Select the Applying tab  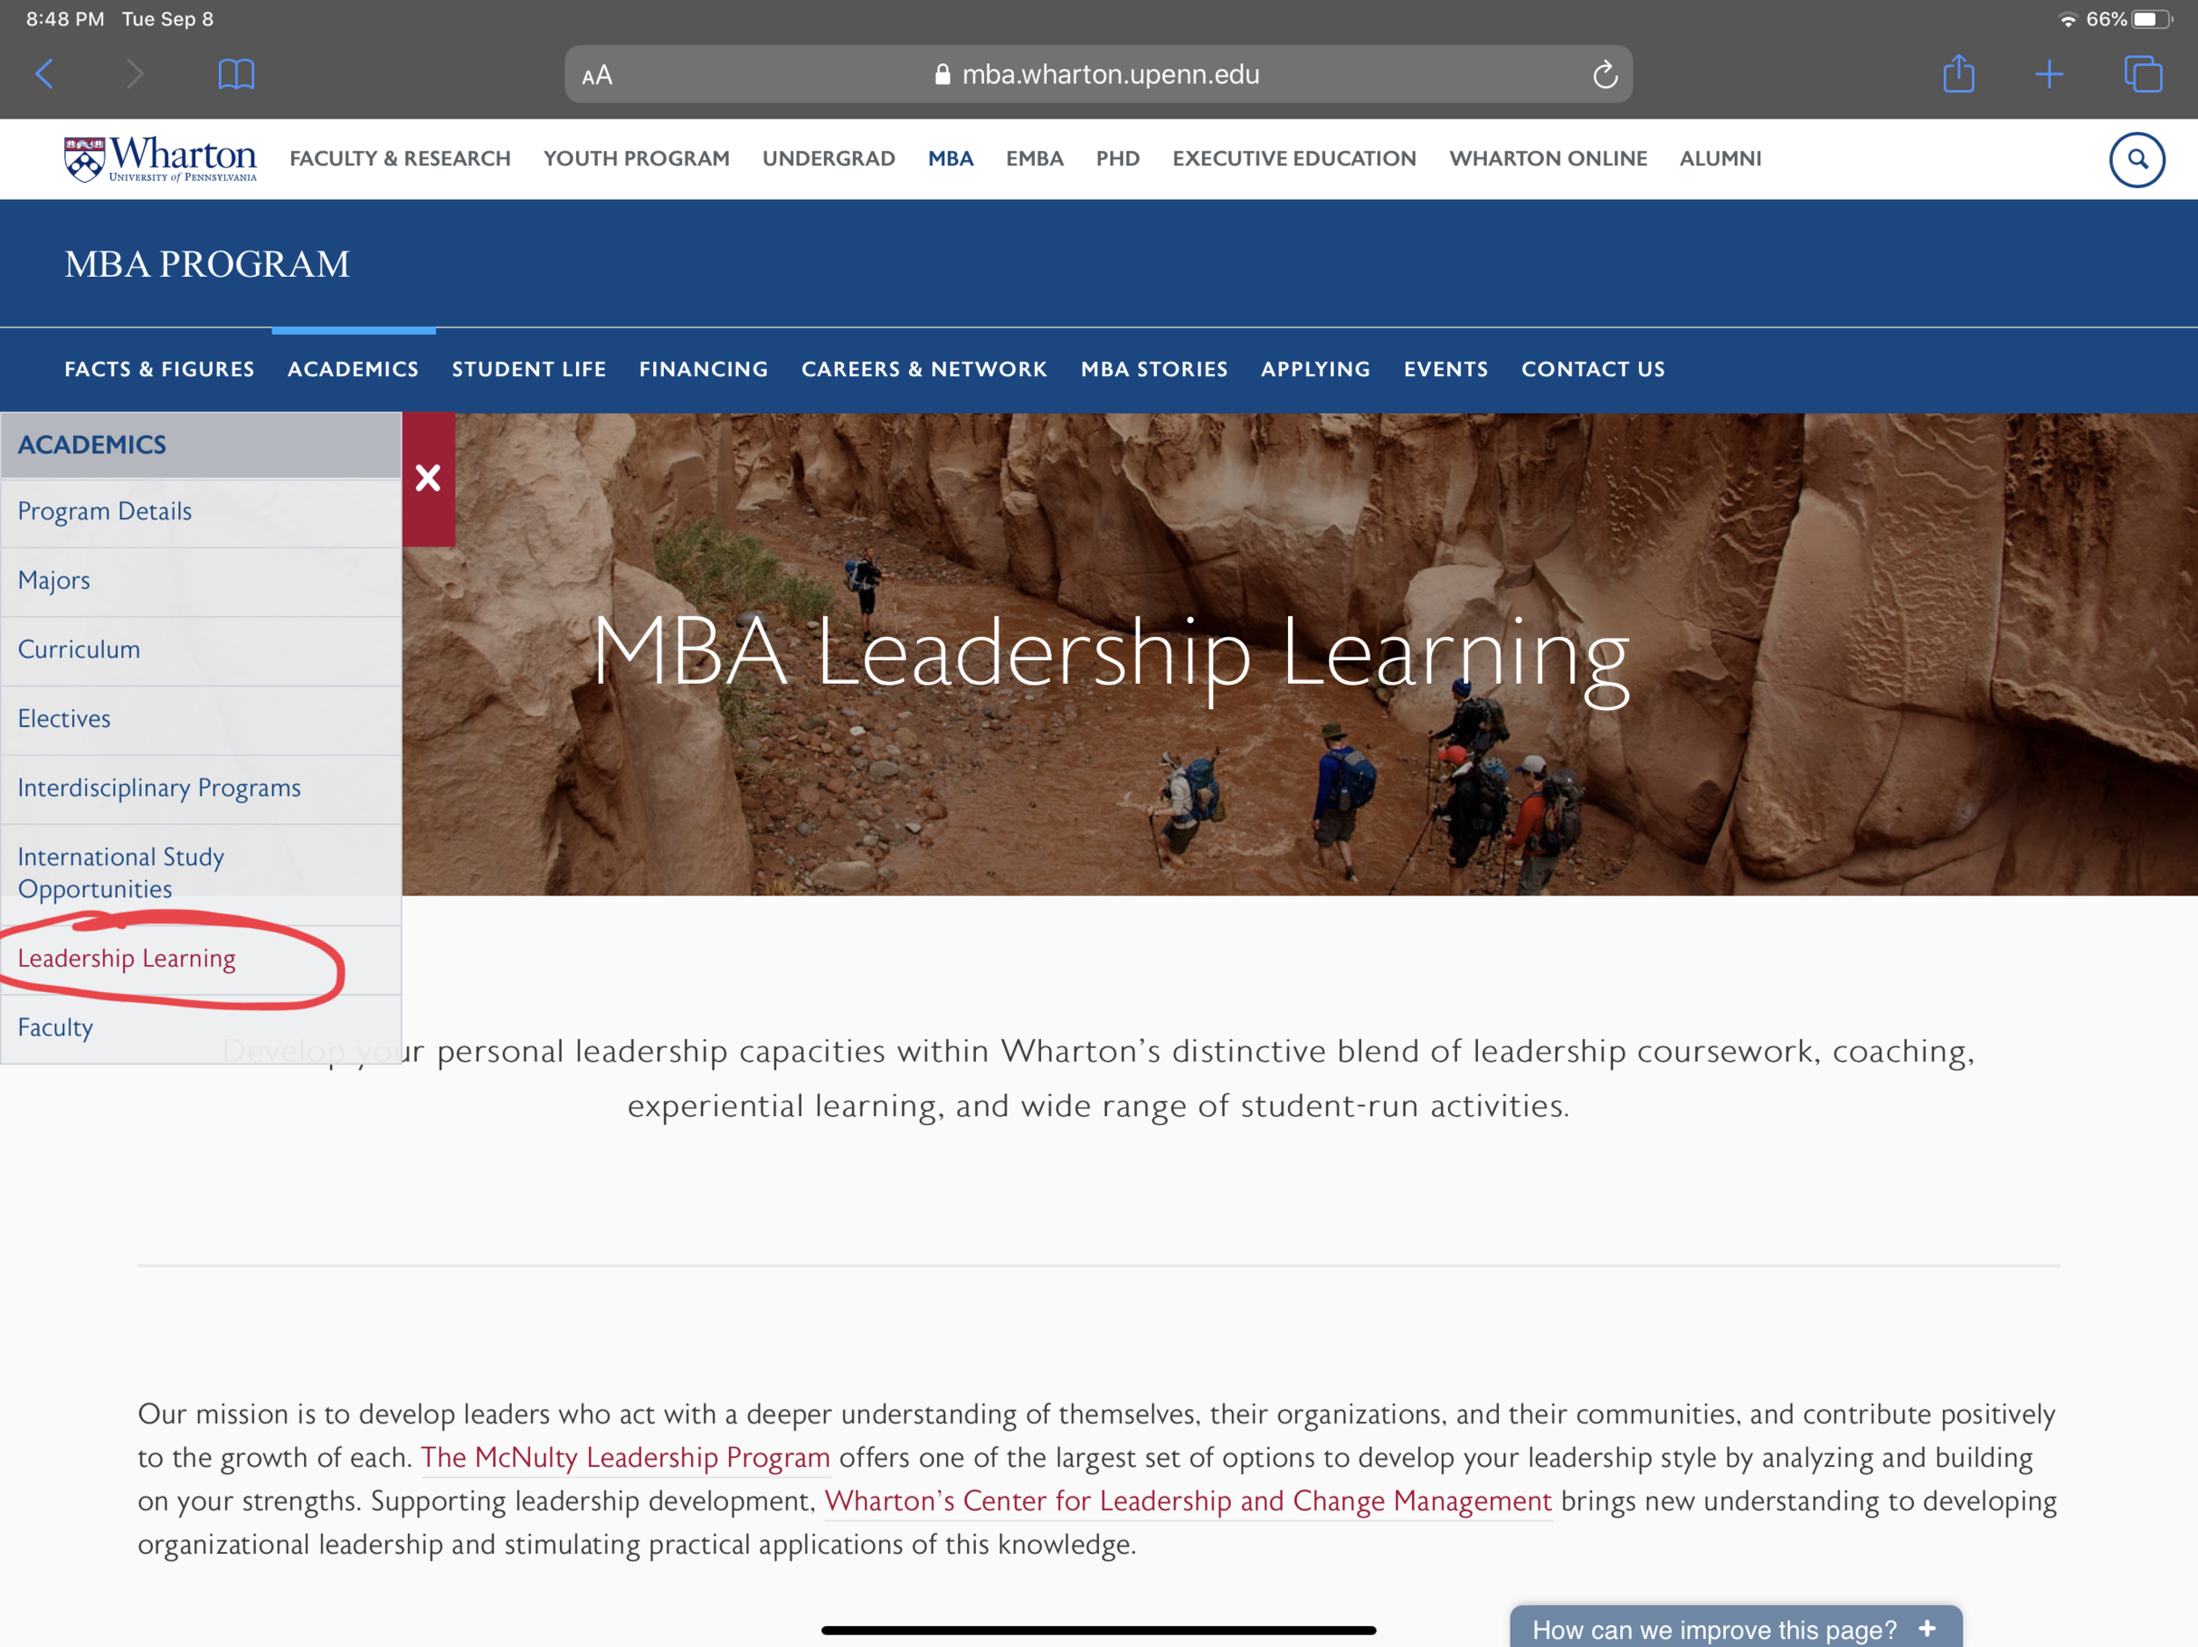tap(1315, 369)
